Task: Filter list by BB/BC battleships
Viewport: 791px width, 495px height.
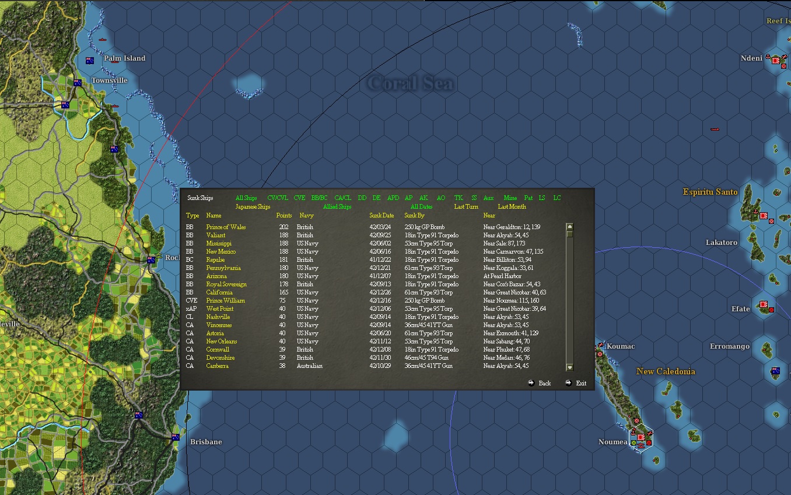Action: [x=319, y=198]
